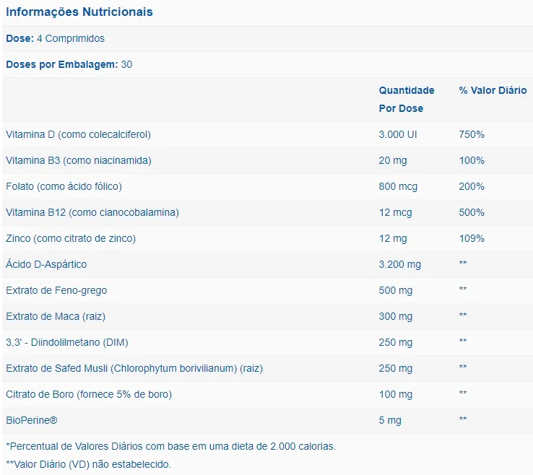533x475 pixels.
Task: Click the % Valor Diário column header
Action: (x=493, y=90)
